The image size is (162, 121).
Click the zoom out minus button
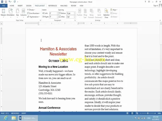(x=140, y=113)
